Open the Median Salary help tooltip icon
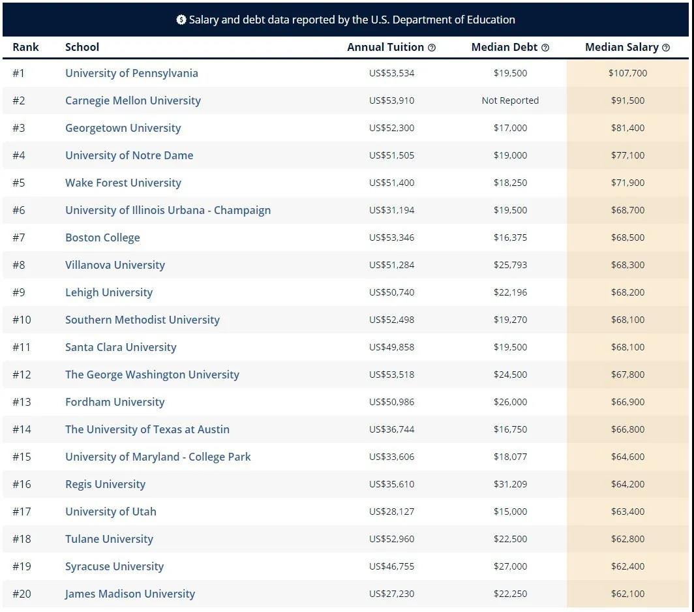This screenshot has width=694, height=612. click(666, 48)
